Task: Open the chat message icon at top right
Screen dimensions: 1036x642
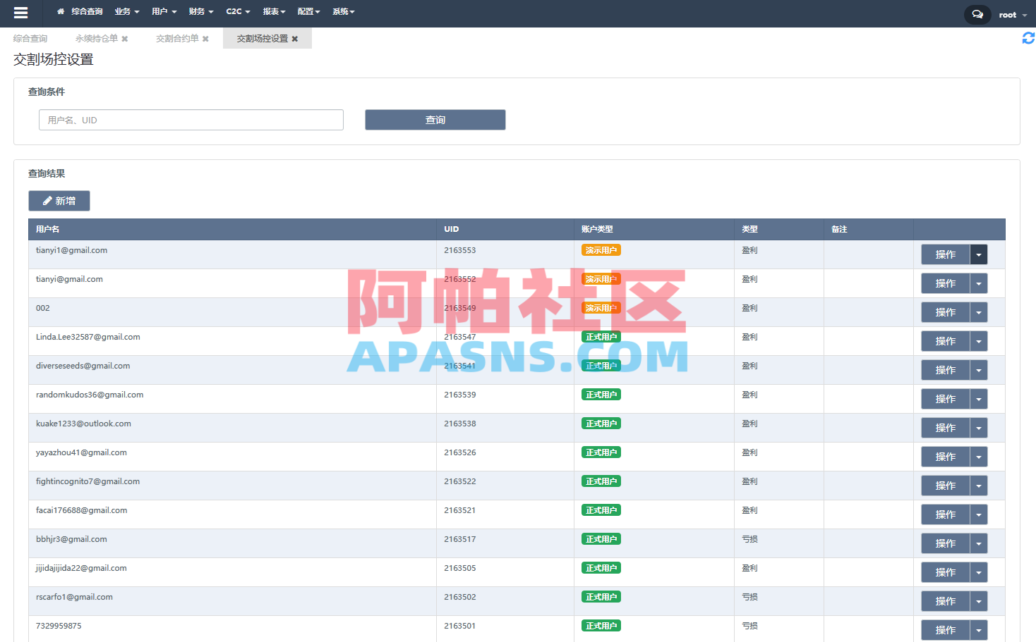Action: (x=977, y=14)
